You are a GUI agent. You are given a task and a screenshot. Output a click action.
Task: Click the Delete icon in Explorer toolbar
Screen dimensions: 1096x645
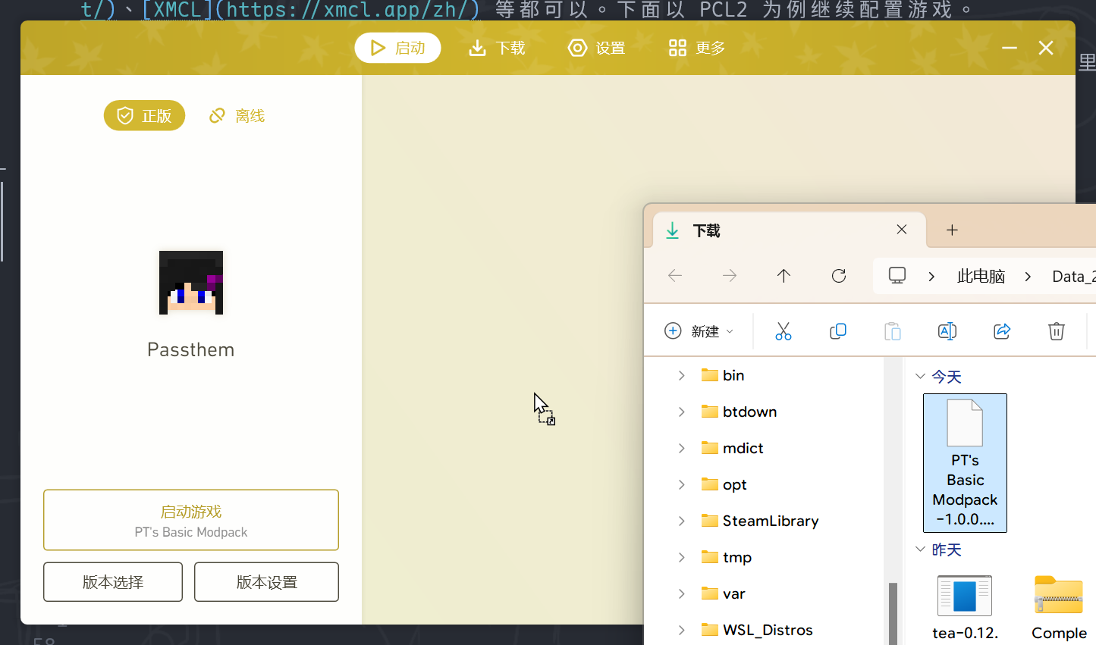[x=1056, y=331]
